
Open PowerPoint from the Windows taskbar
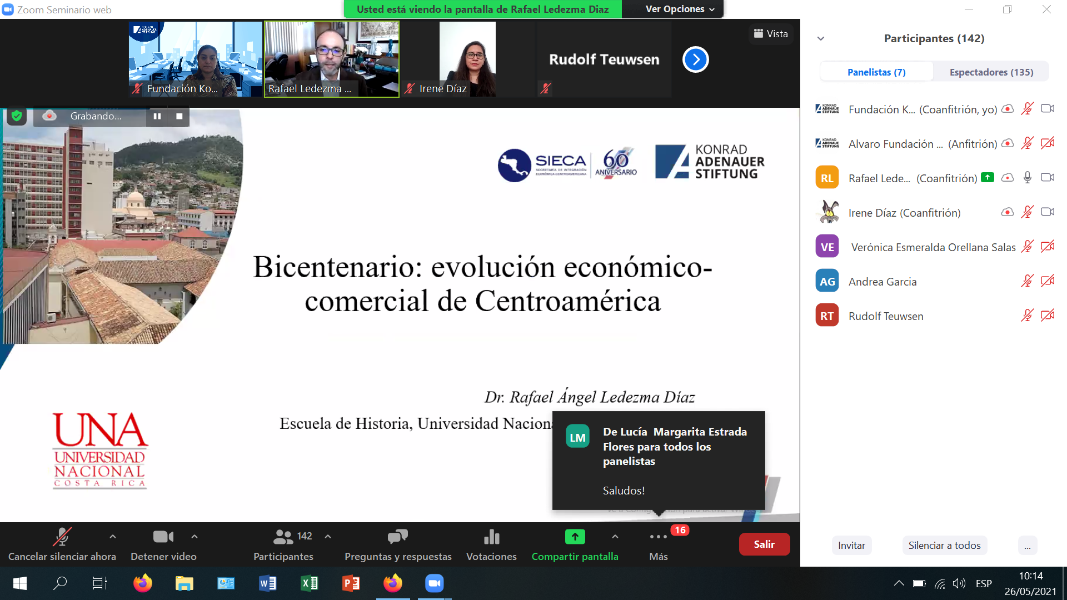pos(351,583)
